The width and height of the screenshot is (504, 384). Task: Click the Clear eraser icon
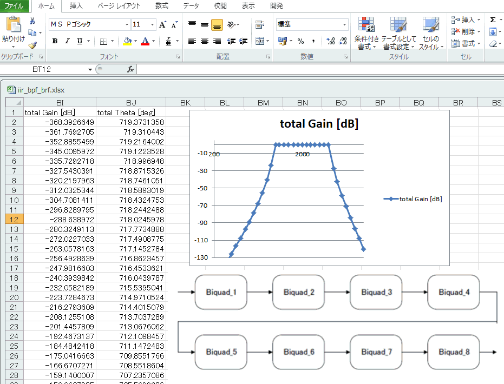(493, 44)
